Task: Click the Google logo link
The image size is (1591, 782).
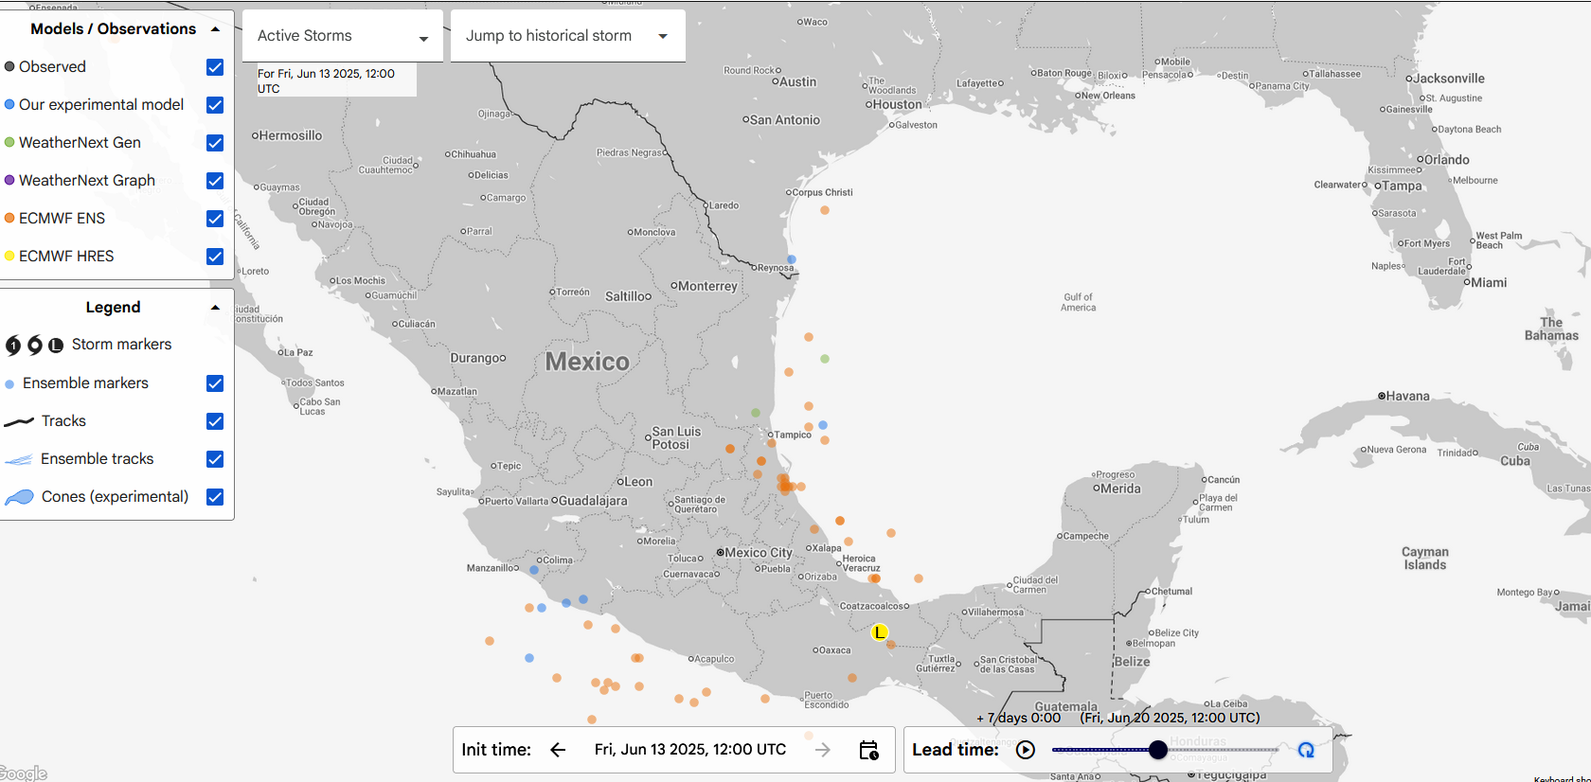Action: (x=23, y=773)
